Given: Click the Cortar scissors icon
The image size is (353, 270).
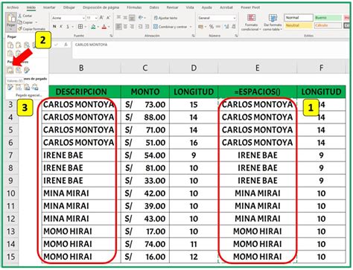Looking at the screenshot, I should (x=20, y=16).
